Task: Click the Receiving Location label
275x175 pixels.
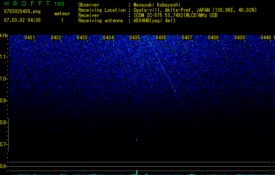Action: click(x=102, y=10)
